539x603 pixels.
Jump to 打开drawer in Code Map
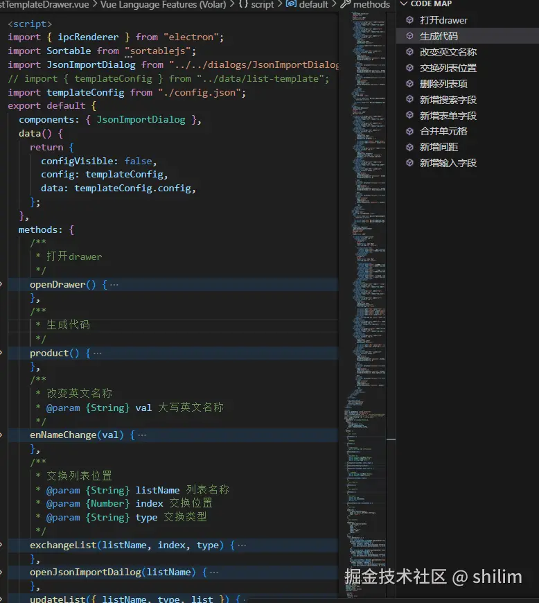[x=443, y=20]
